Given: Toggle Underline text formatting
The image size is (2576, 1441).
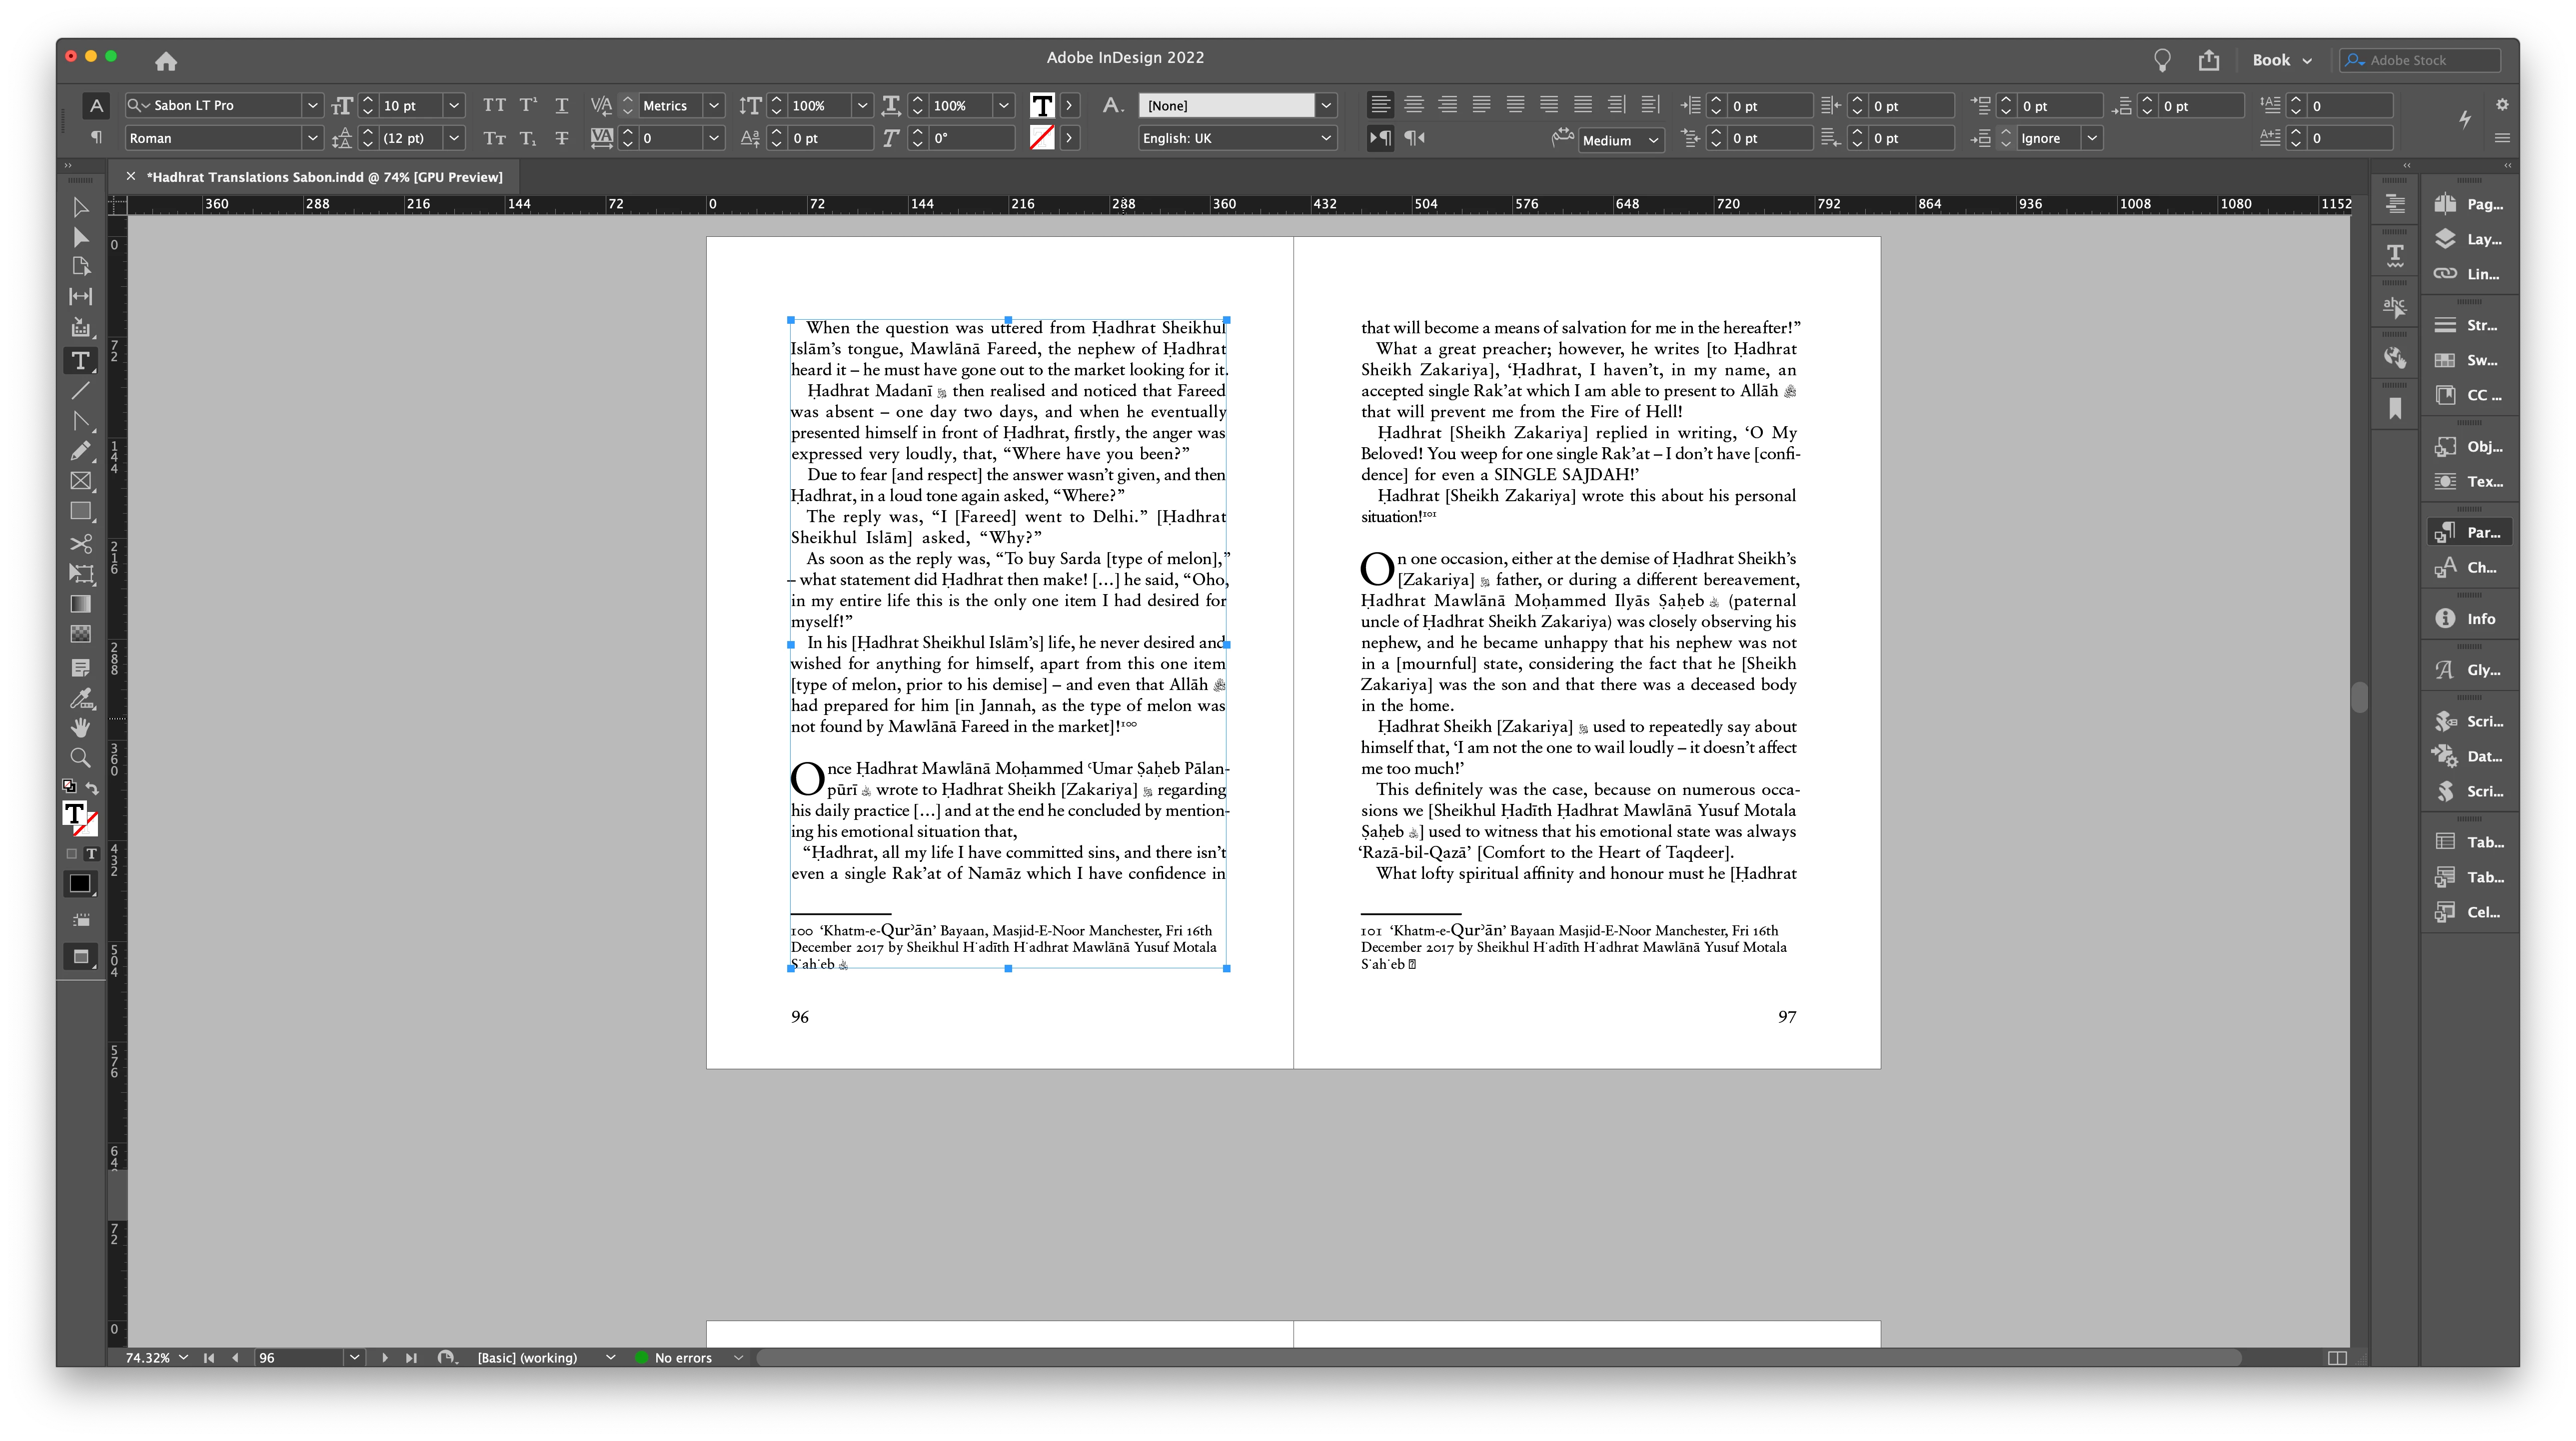Looking at the screenshot, I should tap(562, 105).
